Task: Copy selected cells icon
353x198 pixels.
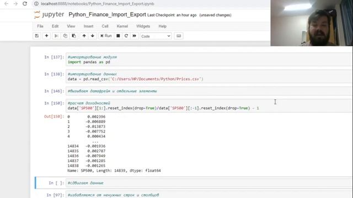Action: tap(65, 36)
